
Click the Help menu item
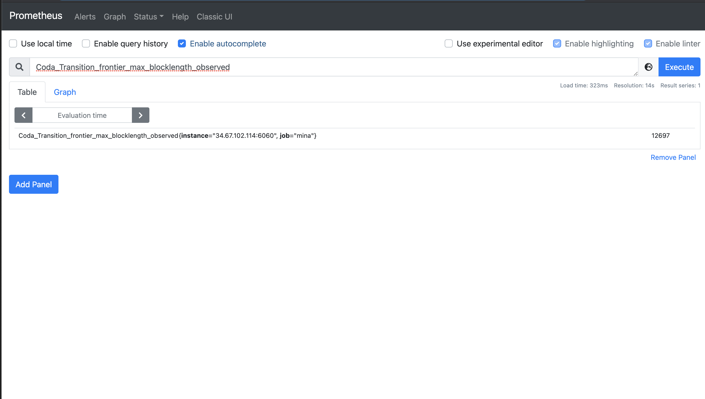(181, 16)
